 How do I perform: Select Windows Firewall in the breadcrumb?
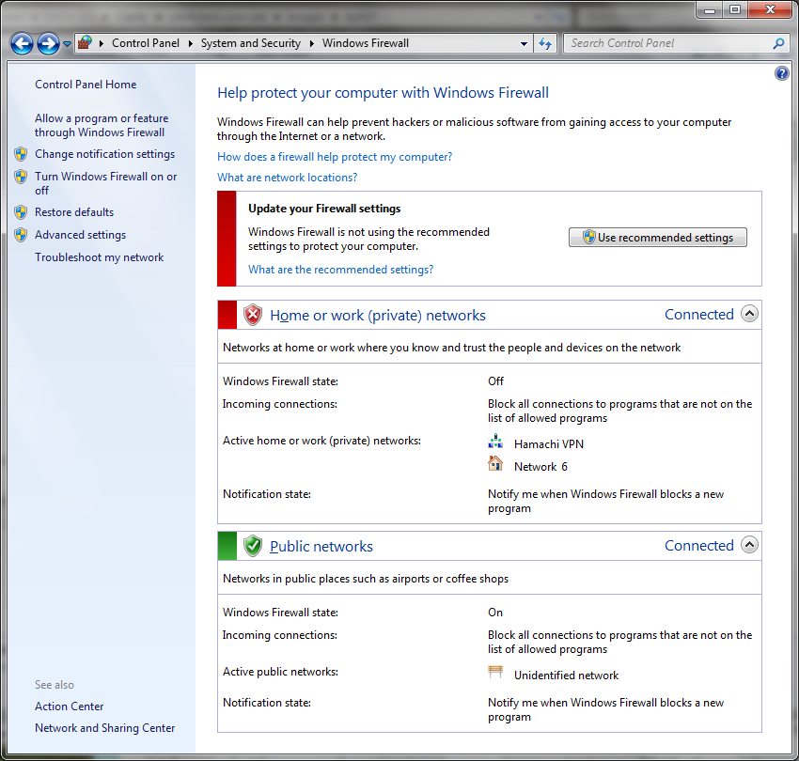[x=366, y=43]
